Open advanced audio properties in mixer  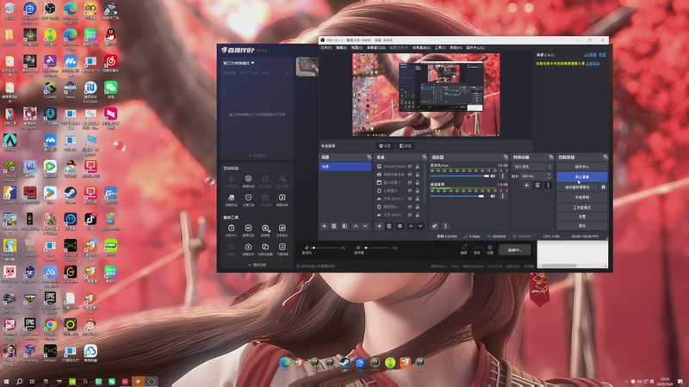pyautogui.click(x=435, y=226)
